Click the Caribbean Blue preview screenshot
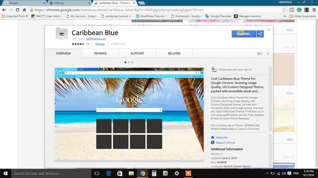Image resolution: width=318 pixels, height=178 pixels. tap(129, 114)
